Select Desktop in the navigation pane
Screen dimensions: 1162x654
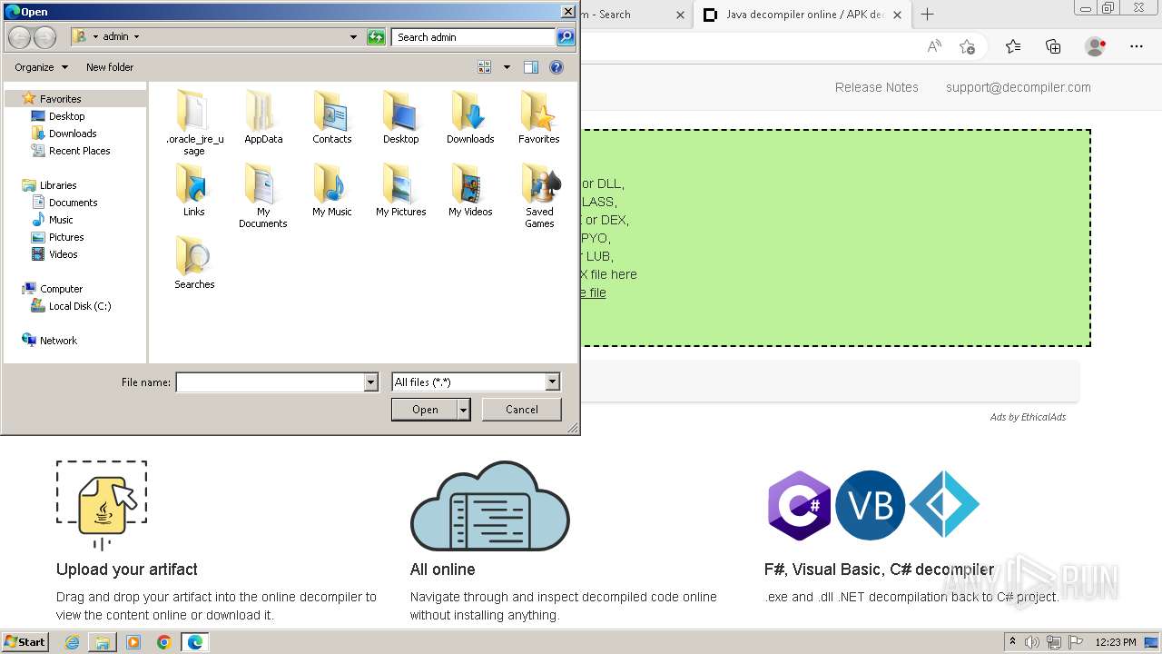click(66, 116)
